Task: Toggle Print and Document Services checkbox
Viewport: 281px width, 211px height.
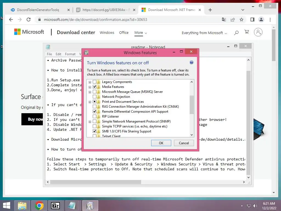Action: [x=94, y=102]
